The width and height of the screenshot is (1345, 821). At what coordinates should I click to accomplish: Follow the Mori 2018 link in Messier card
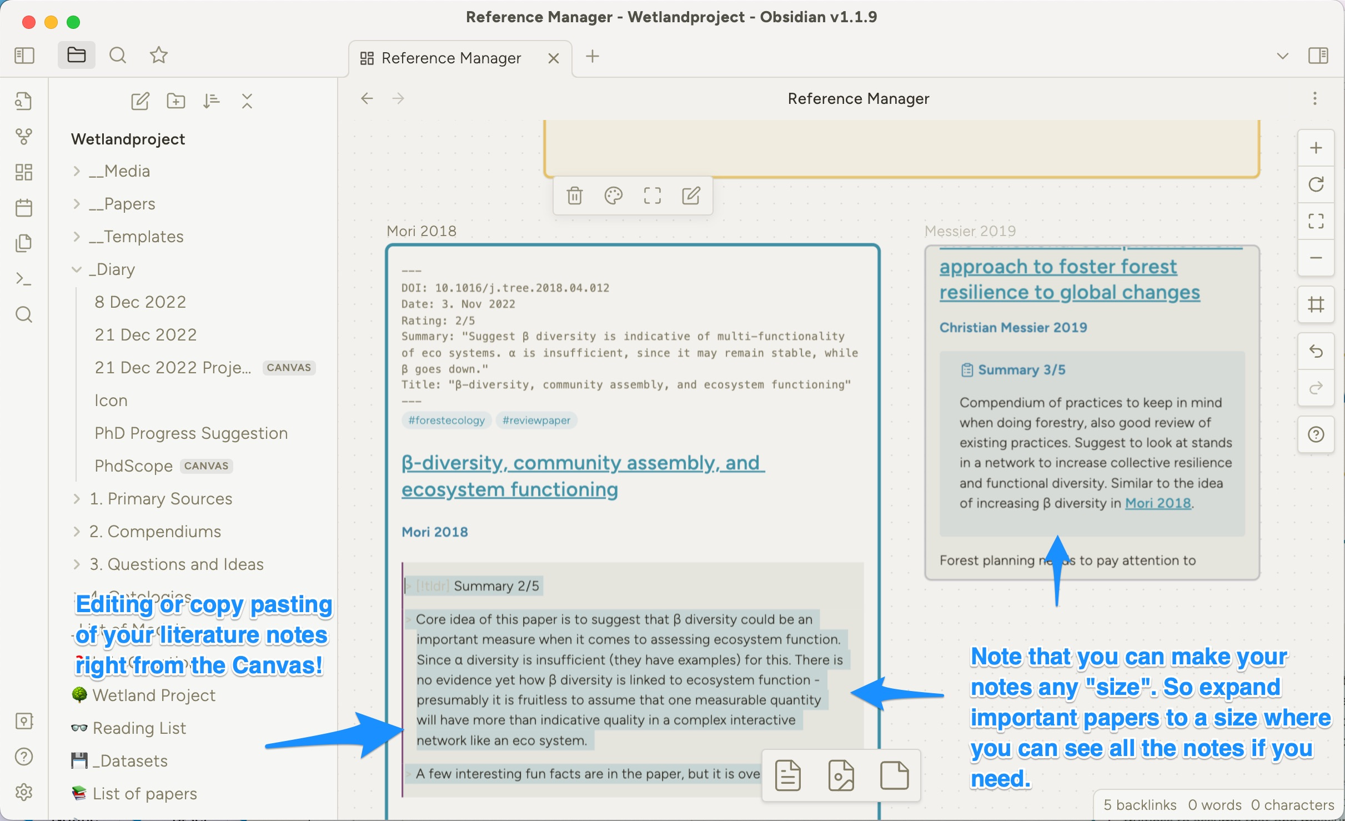point(1158,503)
